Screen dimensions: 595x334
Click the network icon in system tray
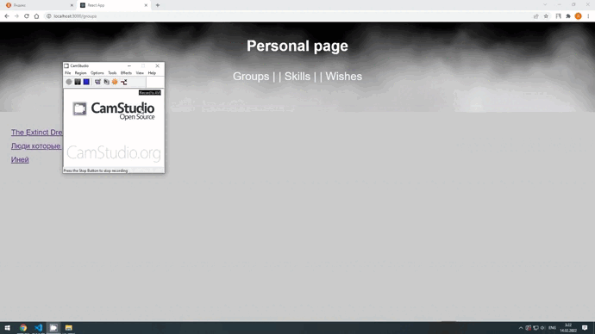click(x=535, y=328)
